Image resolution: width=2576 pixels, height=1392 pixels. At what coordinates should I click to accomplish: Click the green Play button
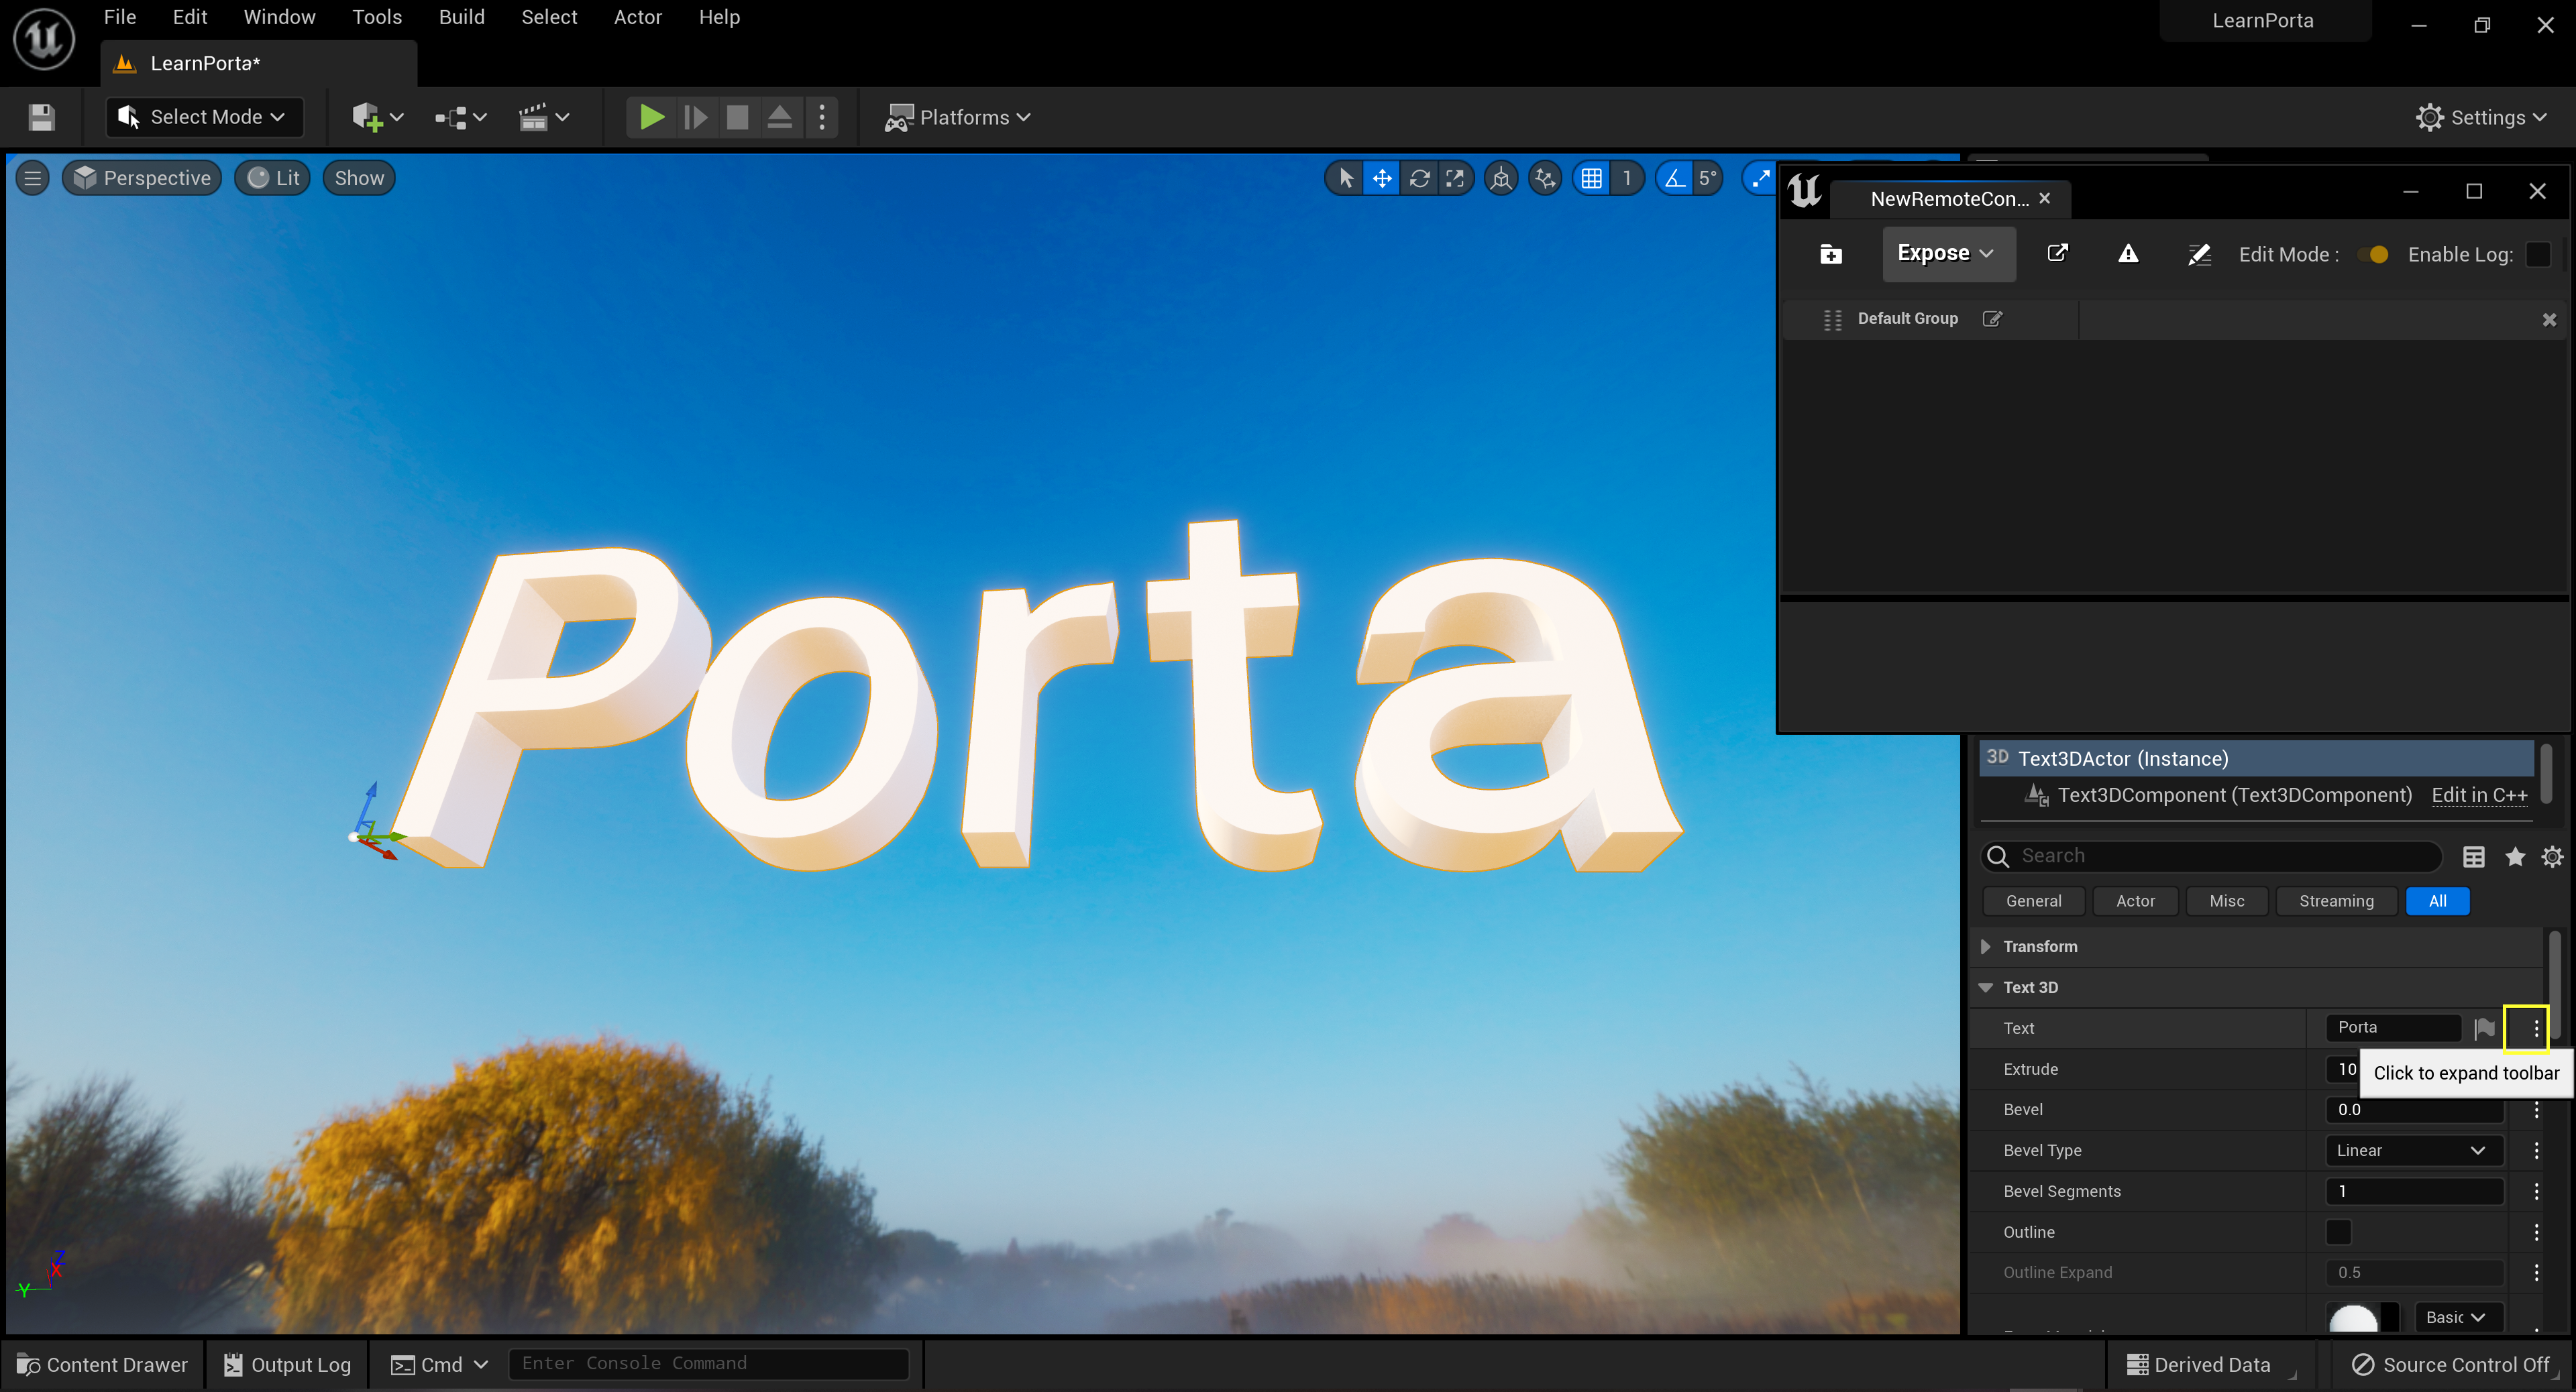click(x=651, y=117)
